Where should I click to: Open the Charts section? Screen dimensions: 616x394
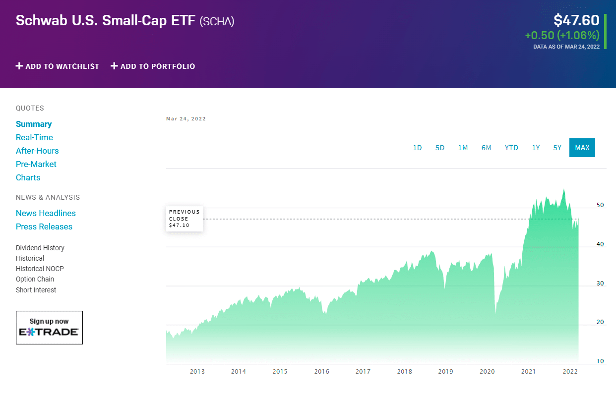[28, 177]
